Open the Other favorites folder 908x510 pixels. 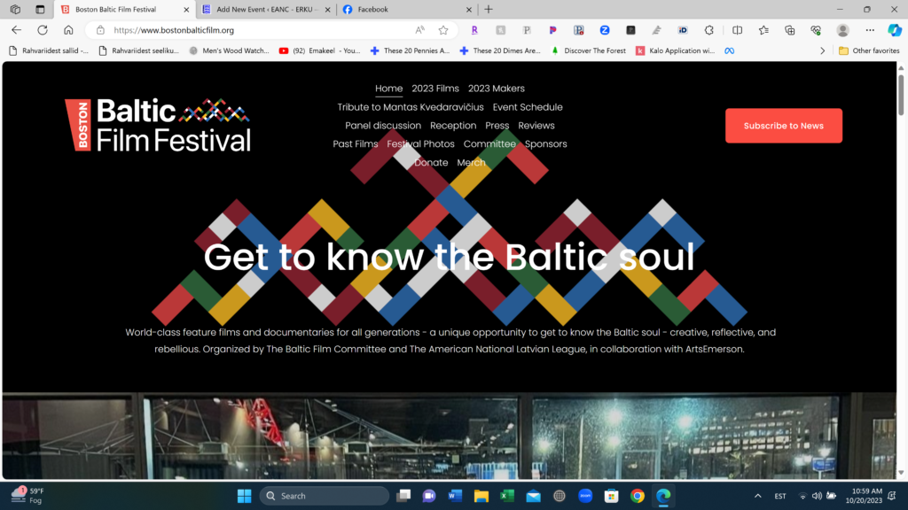[868, 50]
